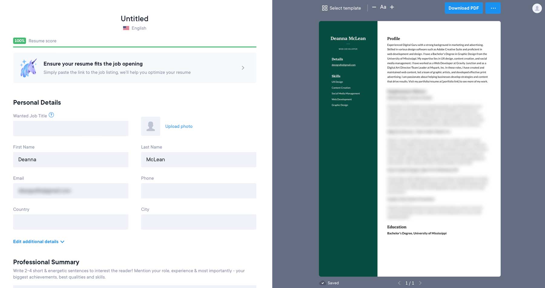Expand the Edit additional details section
This screenshot has width=545, height=288.
[38, 241]
